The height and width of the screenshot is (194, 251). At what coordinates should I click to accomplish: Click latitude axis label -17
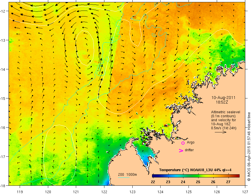(x=3, y=157)
